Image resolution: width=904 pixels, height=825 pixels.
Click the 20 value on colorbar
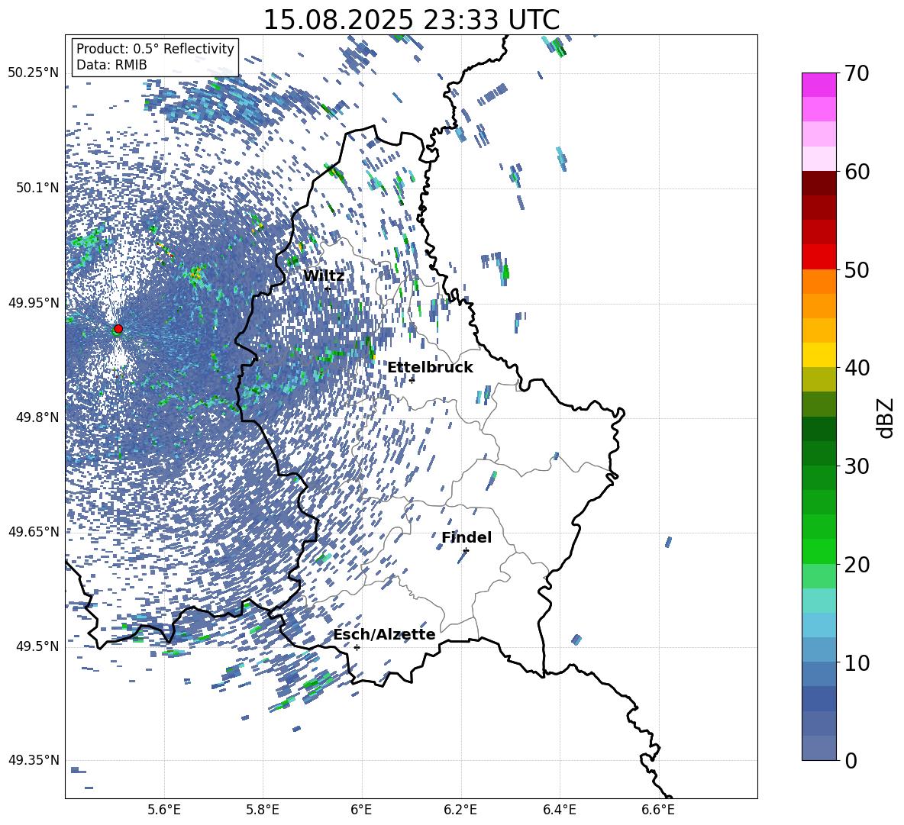pos(857,565)
